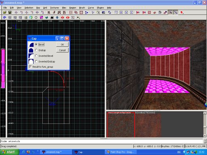Switch to Cap taskbar item
The height and width of the screenshot is (155, 207).
pyautogui.click(x=88, y=152)
